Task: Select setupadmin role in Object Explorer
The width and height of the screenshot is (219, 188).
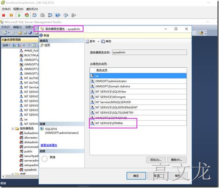Action: point(31,165)
